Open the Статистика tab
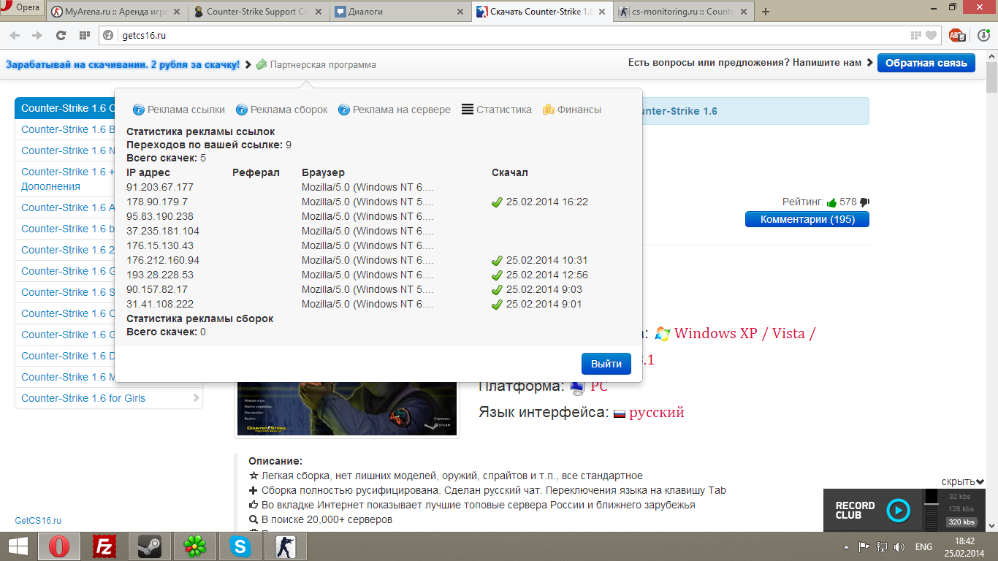Screen dimensions: 998x561 (497, 110)
